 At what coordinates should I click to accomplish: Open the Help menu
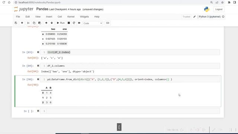pyautogui.click(x=97, y=17)
